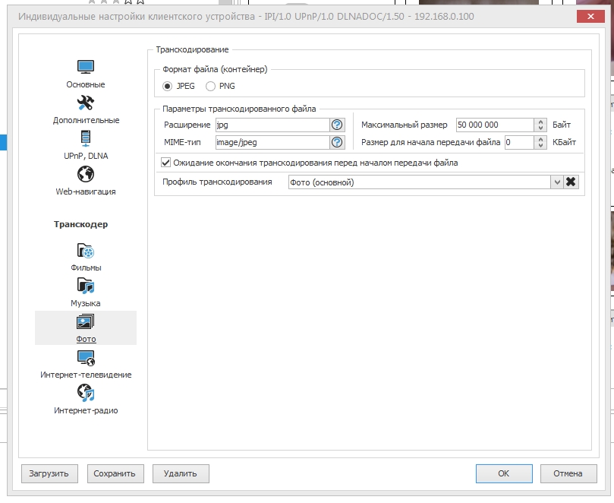This screenshot has height=503, width=614.
Task: Open the Интернет-радио icon
Action: click(86, 394)
